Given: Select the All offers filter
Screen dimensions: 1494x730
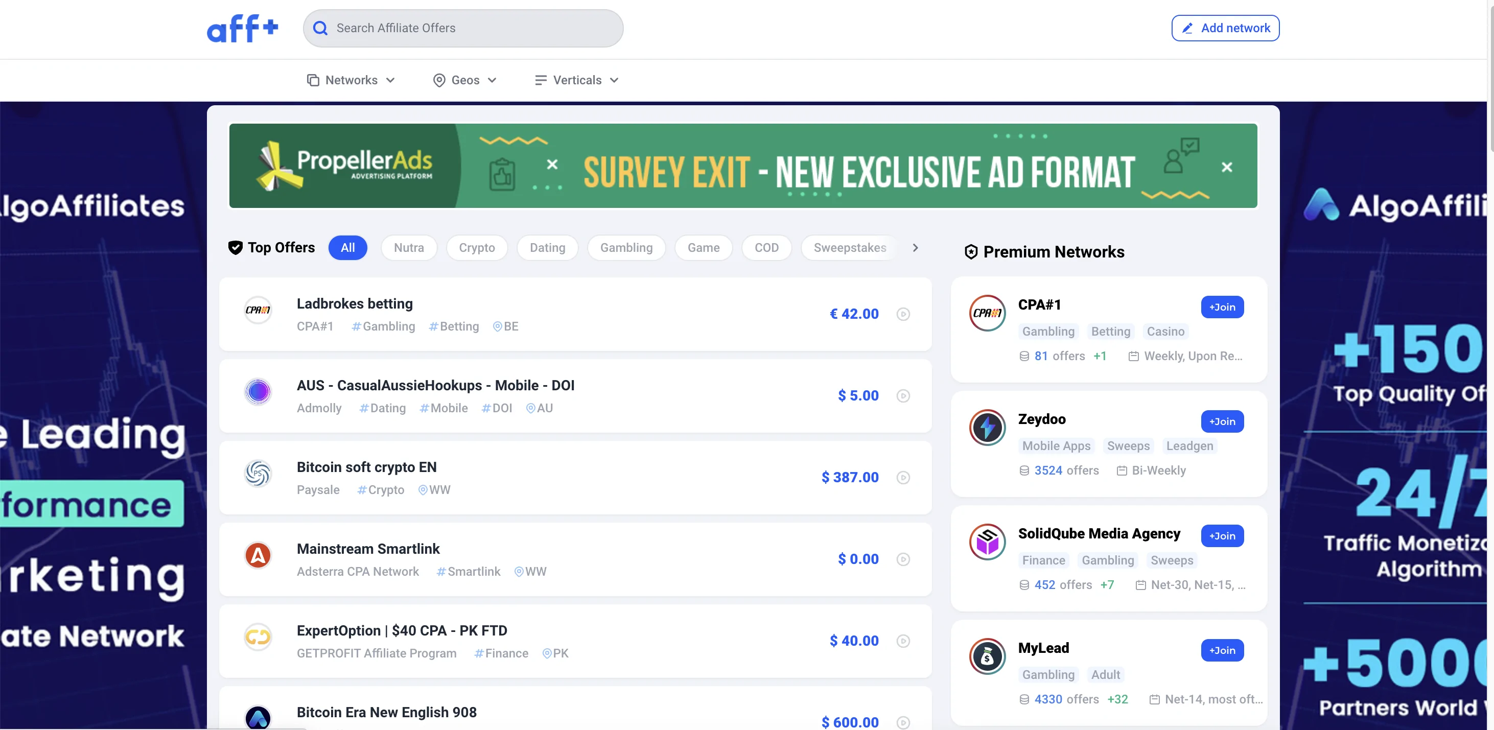Looking at the screenshot, I should tap(347, 248).
